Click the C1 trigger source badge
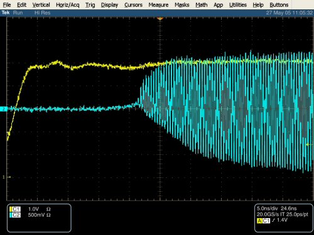 (x=266, y=221)
